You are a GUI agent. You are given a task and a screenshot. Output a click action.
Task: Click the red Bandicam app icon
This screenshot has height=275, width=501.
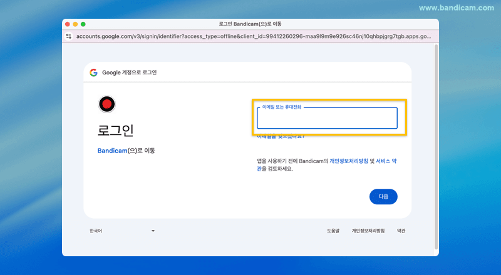tap(106, 104)
